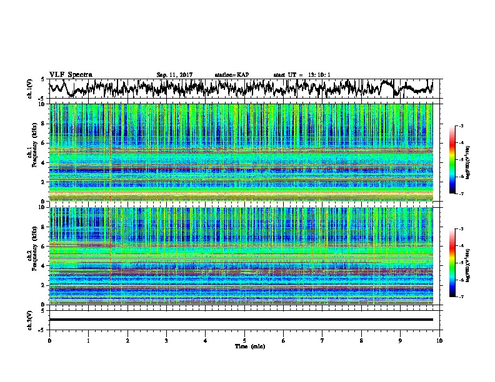This screenshot has height=382, width=495.
Task: Click the time axis tick '0'
Action: click(x=49, y=341)
